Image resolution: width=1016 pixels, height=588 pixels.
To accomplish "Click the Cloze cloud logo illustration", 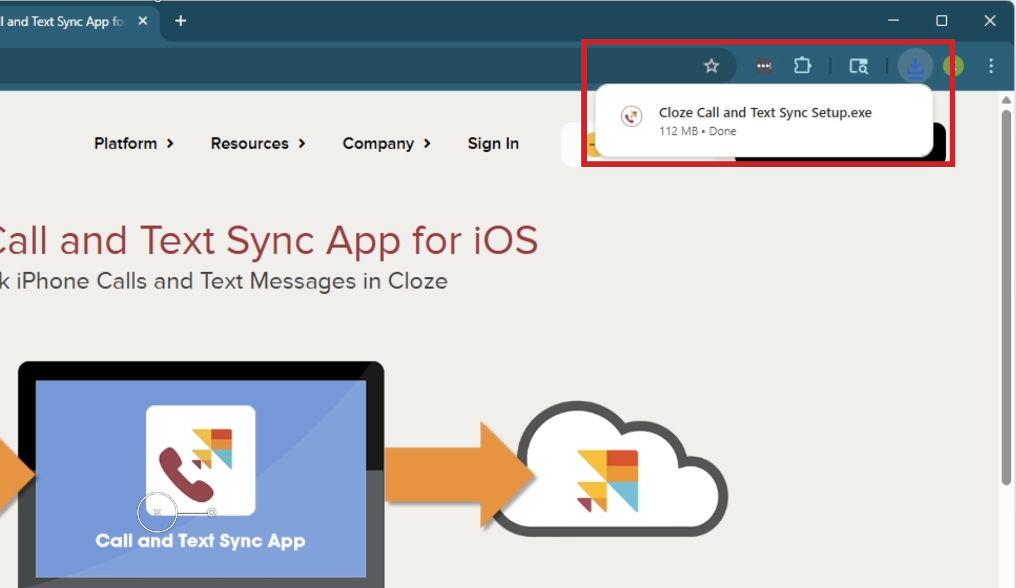I will 610,469.
